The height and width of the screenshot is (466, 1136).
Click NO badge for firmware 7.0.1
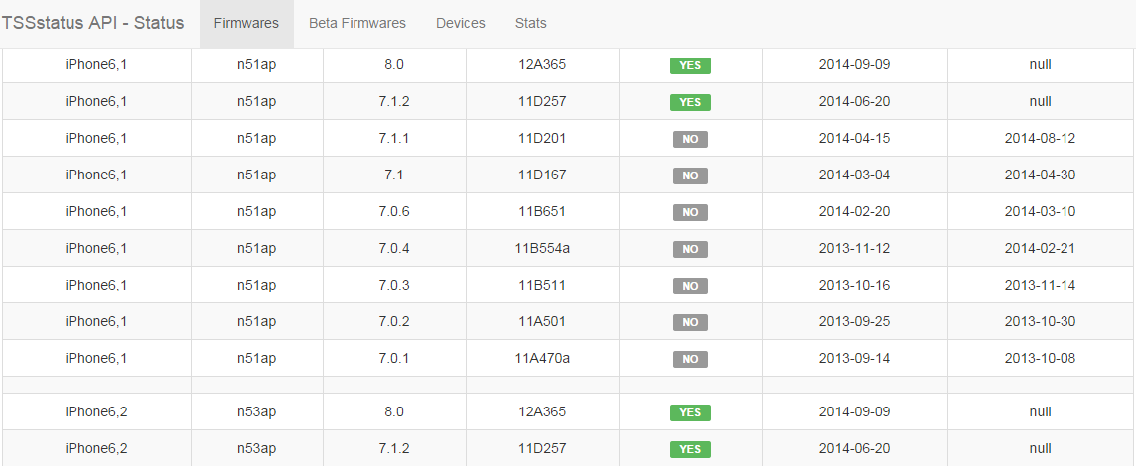click(x=690, y=360)
